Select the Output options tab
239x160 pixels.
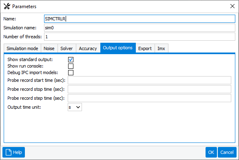click(x=118, y=48)
